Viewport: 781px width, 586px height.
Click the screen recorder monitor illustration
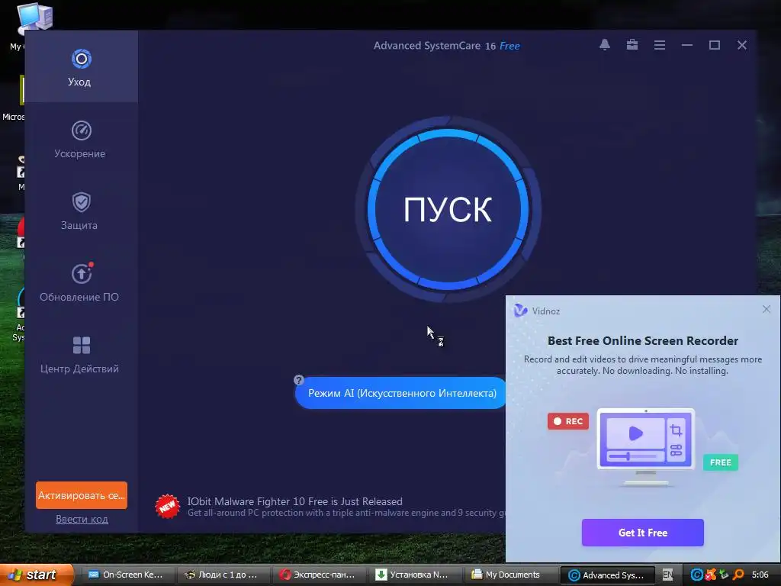tap(645, 446)
